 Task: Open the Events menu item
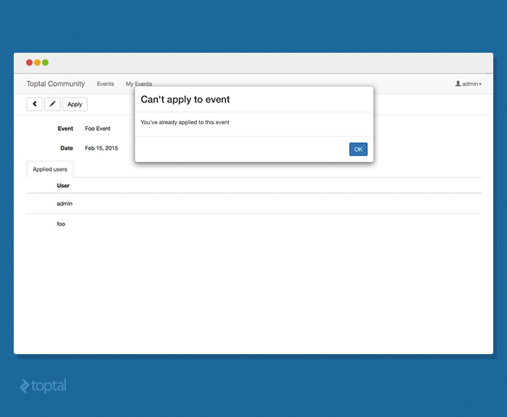pos(105,84)
